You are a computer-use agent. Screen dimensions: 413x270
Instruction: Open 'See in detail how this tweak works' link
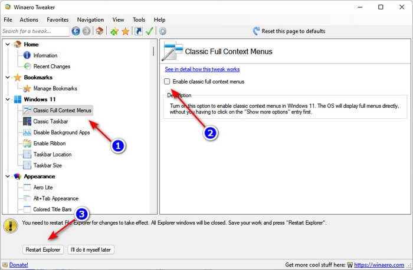(202, 69)
